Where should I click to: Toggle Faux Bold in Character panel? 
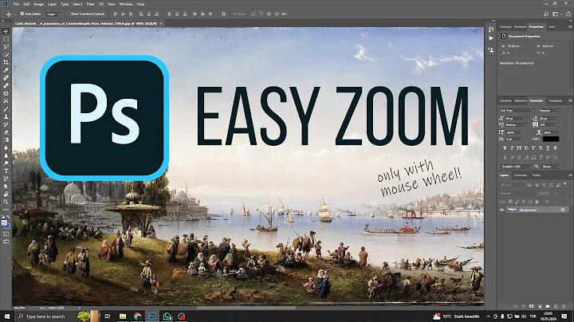click(x=505, y=147)
